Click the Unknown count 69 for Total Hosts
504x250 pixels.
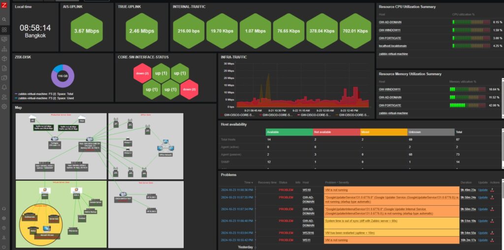click(x=410, y=139)
